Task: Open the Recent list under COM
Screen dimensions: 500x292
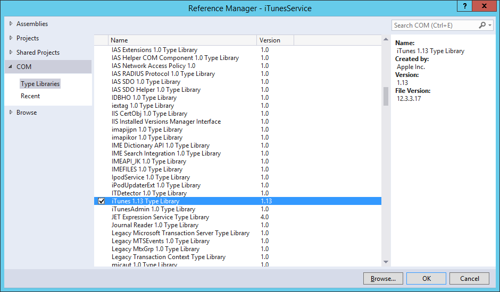Action: tap(30, 96)
